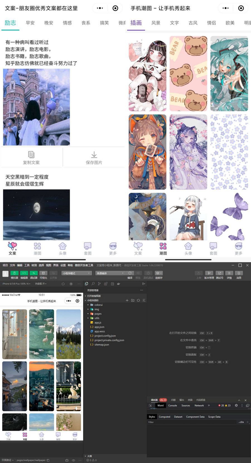Open the 热重载 hot reload dropdown
The width and height of the screenshot is (251, 463).
[41, 284]
